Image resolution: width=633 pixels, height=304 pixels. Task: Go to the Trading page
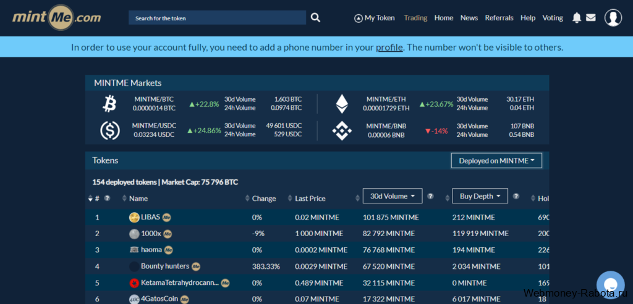[x=415, y=18]
